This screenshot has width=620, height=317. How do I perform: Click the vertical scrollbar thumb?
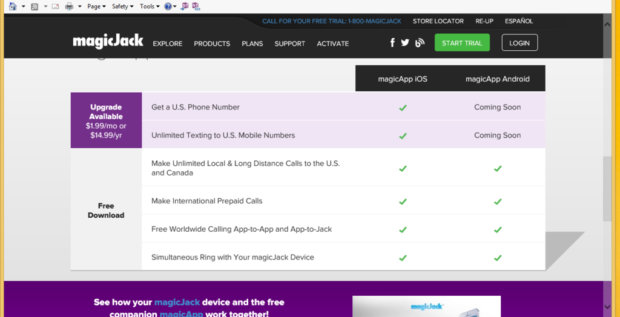coord(607,189)
